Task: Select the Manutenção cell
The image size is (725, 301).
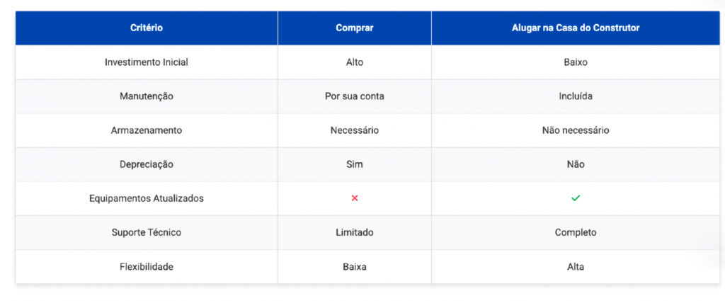Action: tap(147, 96)
